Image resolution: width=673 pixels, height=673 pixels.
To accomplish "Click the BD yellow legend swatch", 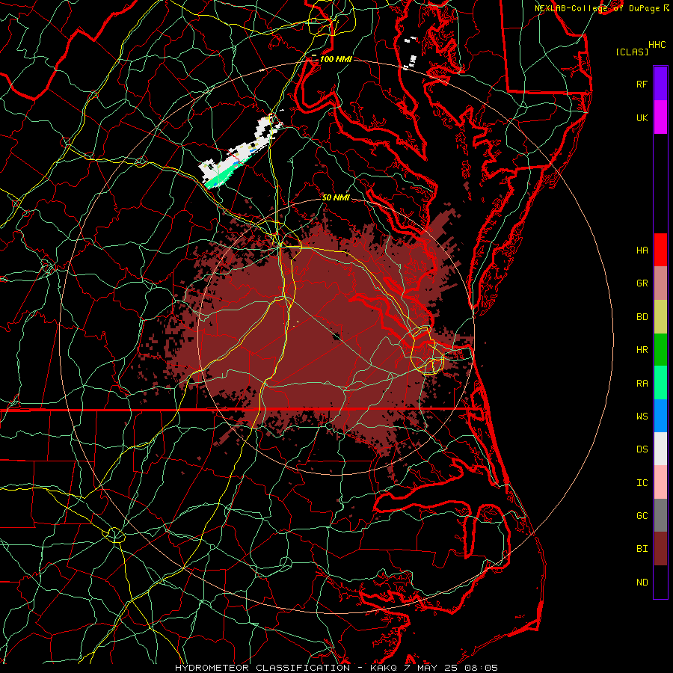I will [660, 316].
